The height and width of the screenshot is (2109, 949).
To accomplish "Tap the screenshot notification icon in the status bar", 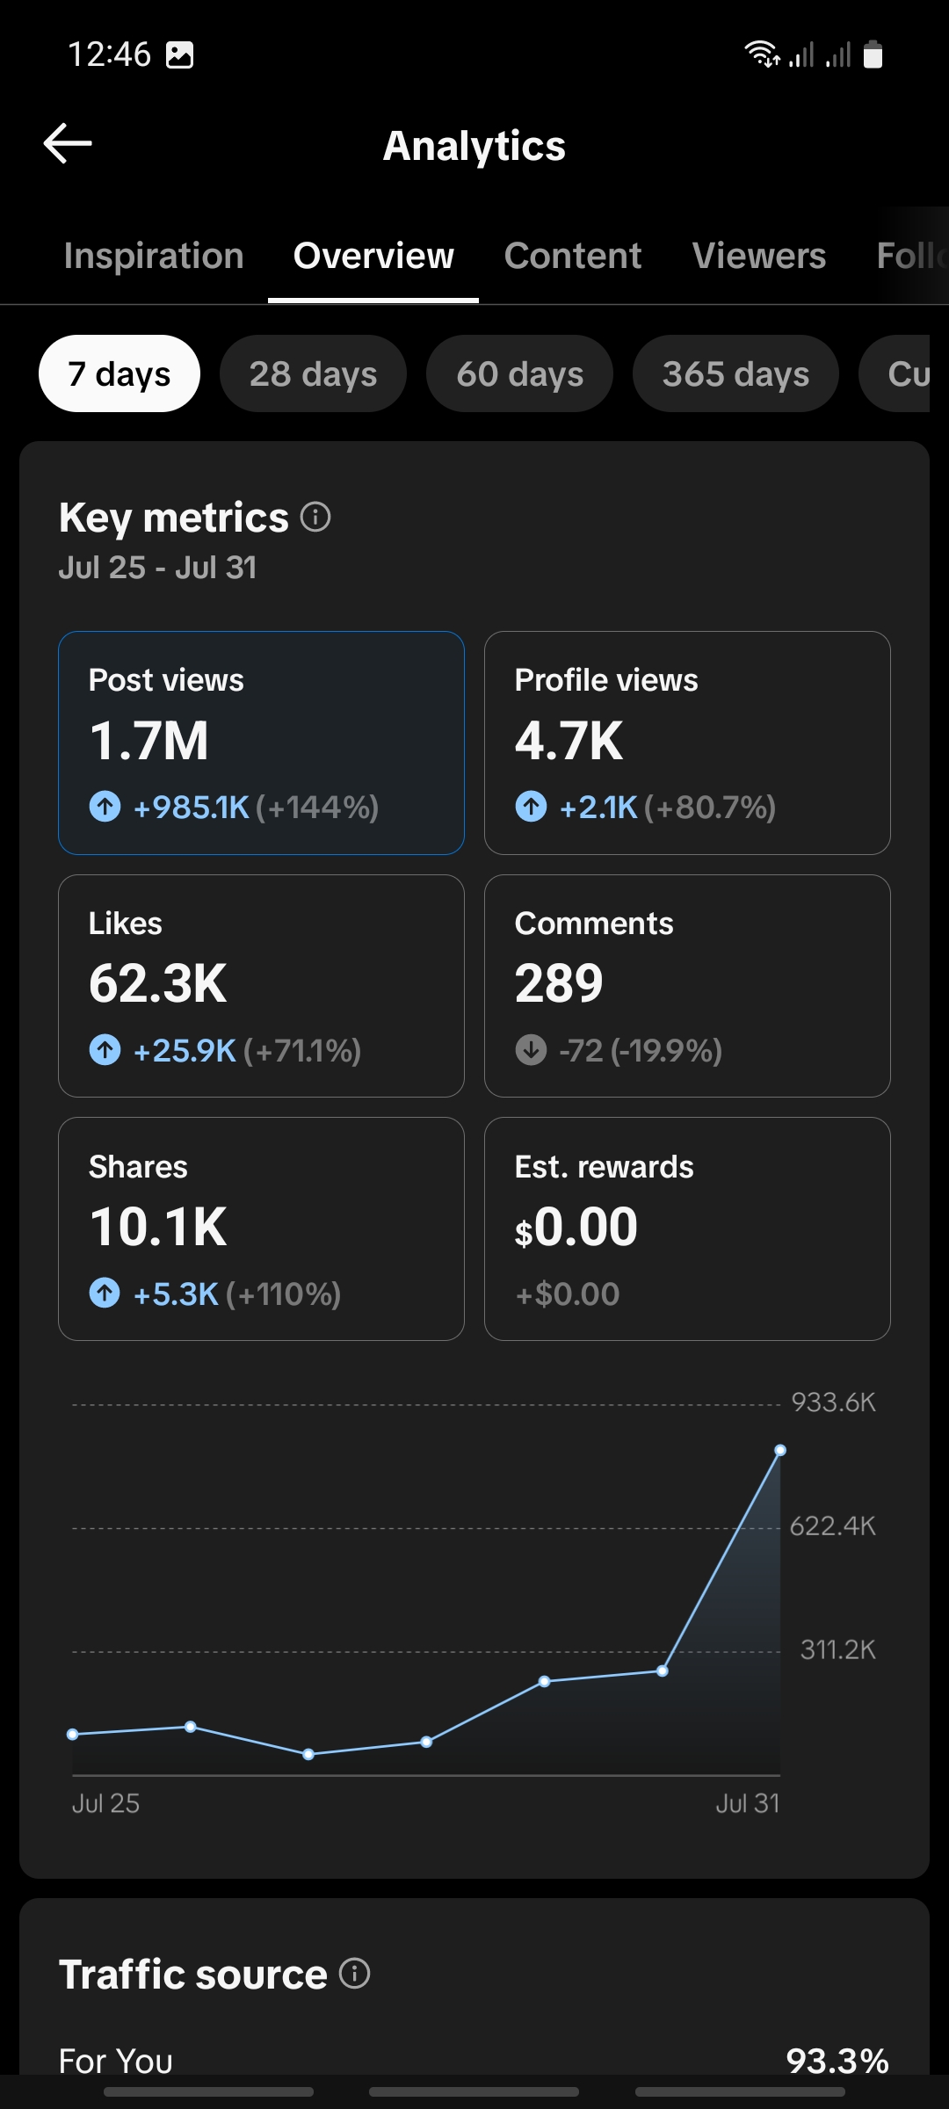I will [x=180, y=54].
